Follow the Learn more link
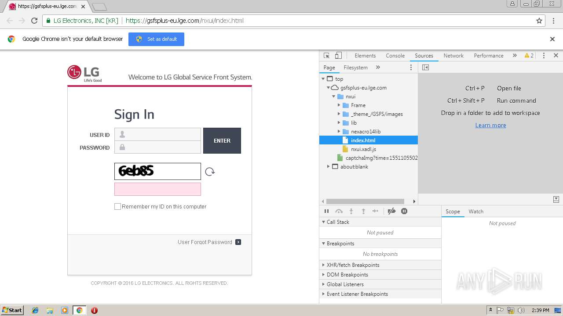 (x=490, y=125)
